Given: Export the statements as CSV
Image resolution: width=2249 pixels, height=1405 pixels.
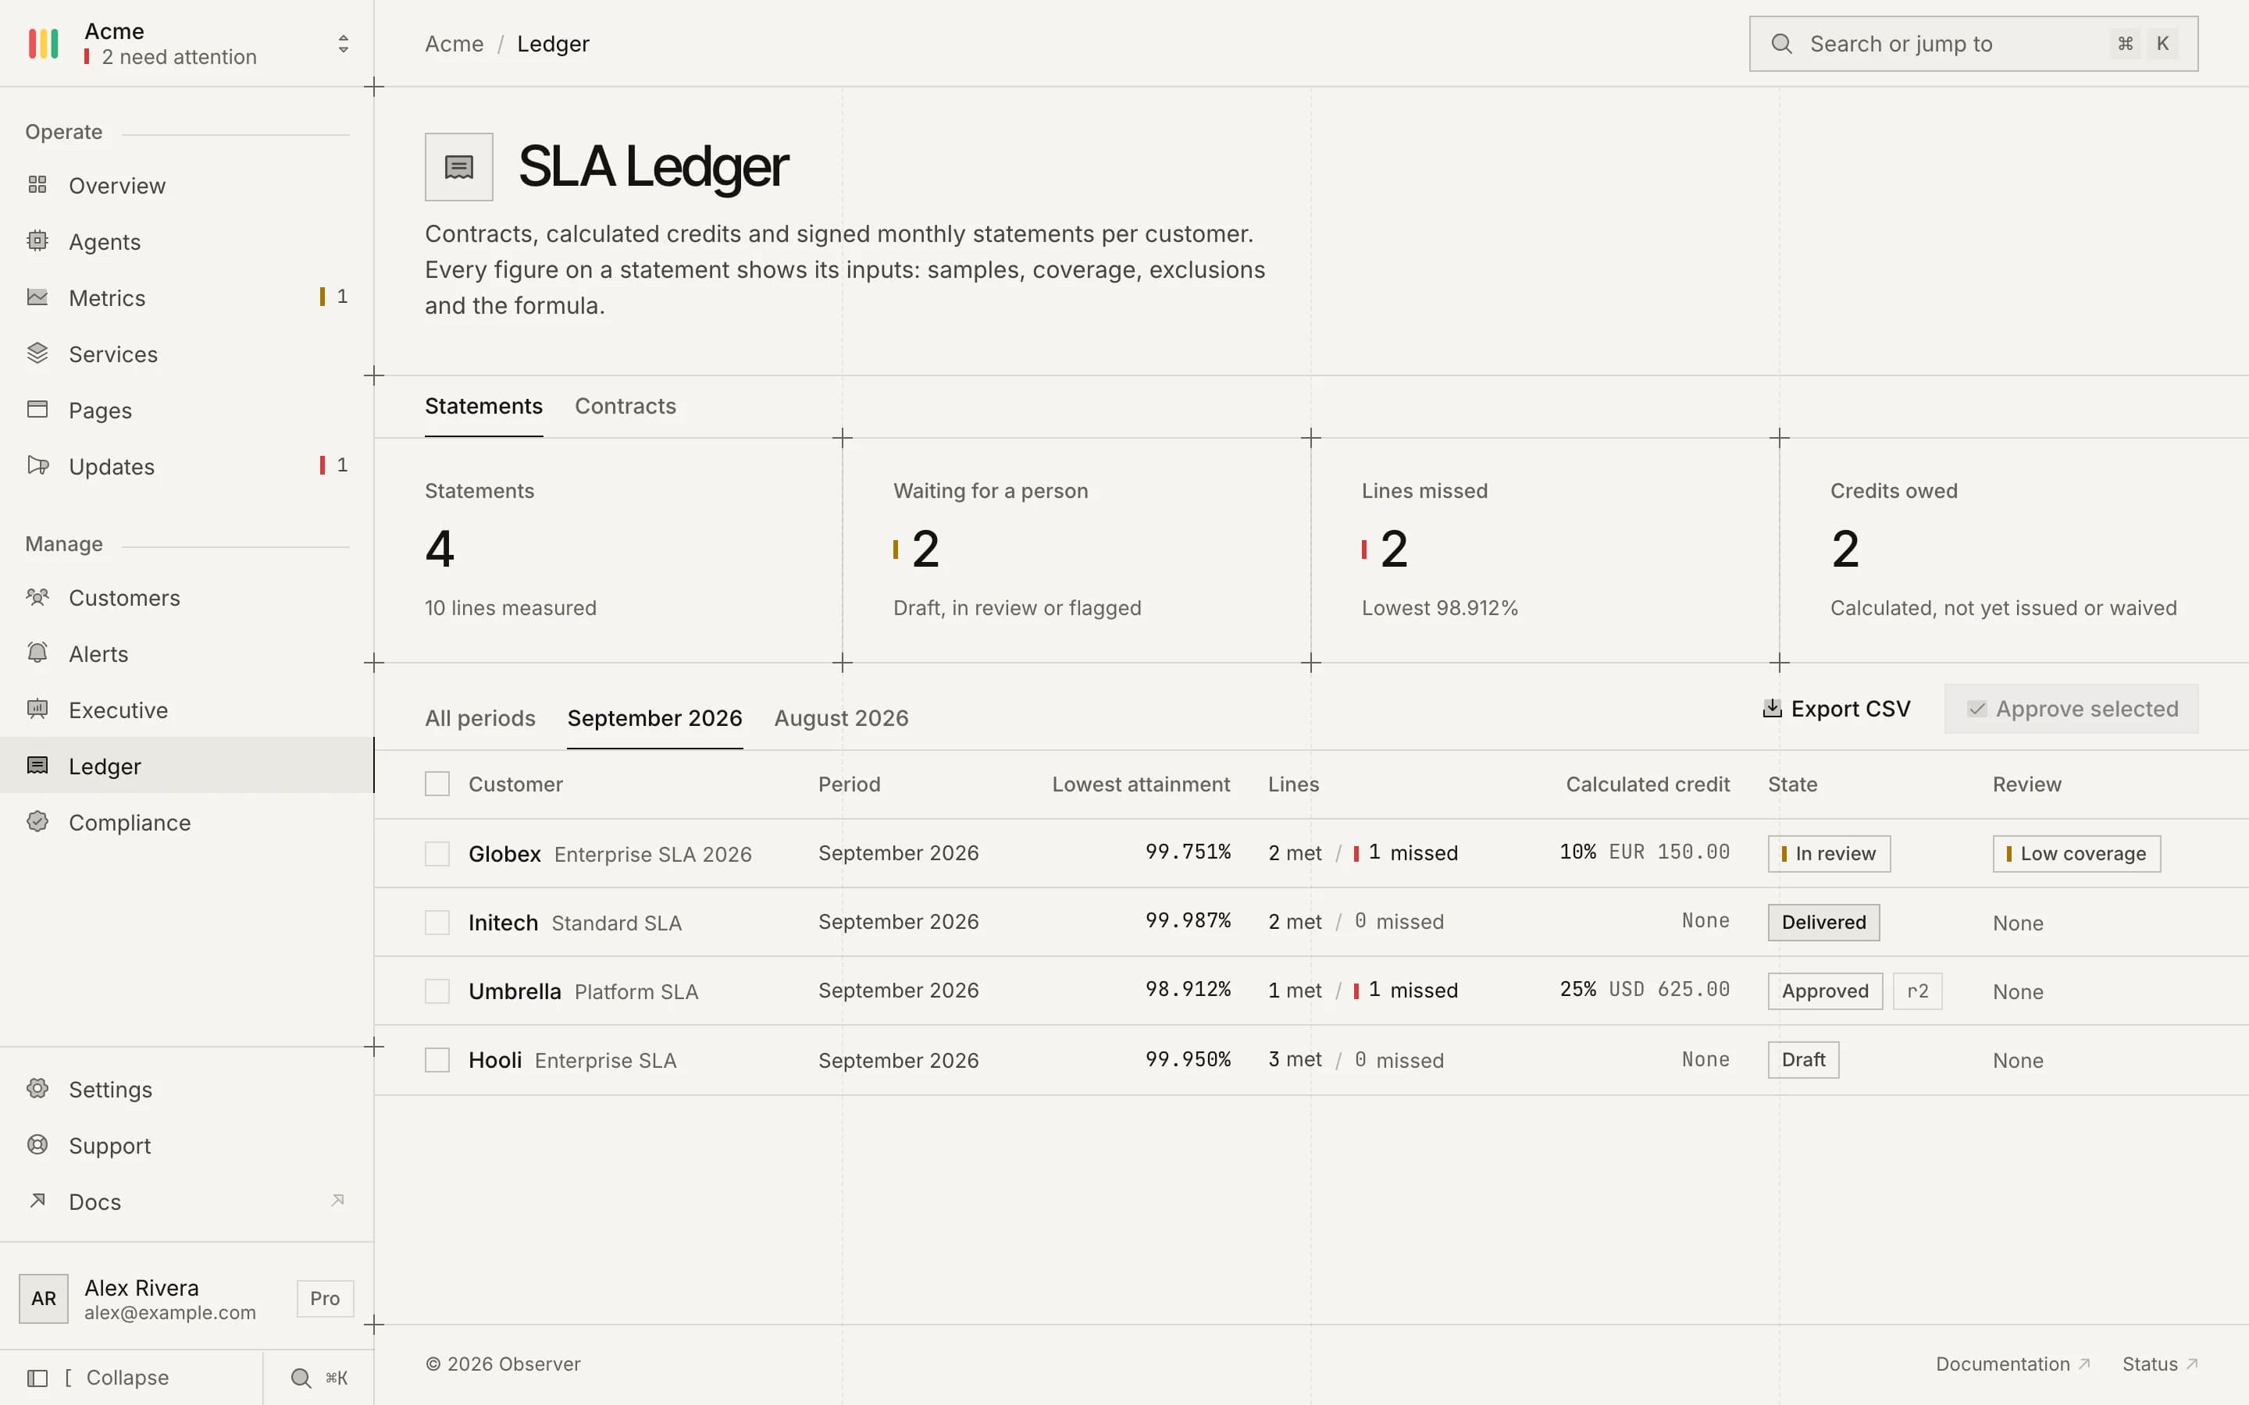Looking at the screenshot, I should 1837,709.
